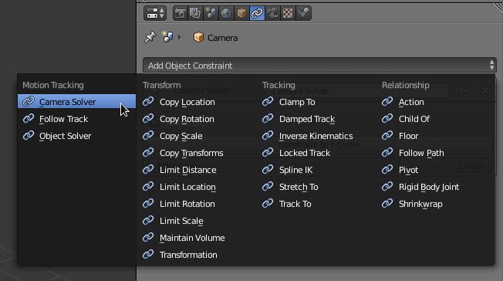Click the chain icon beside Pivot
The height and width of the screenshot is (281, 503).
[387, 169]
